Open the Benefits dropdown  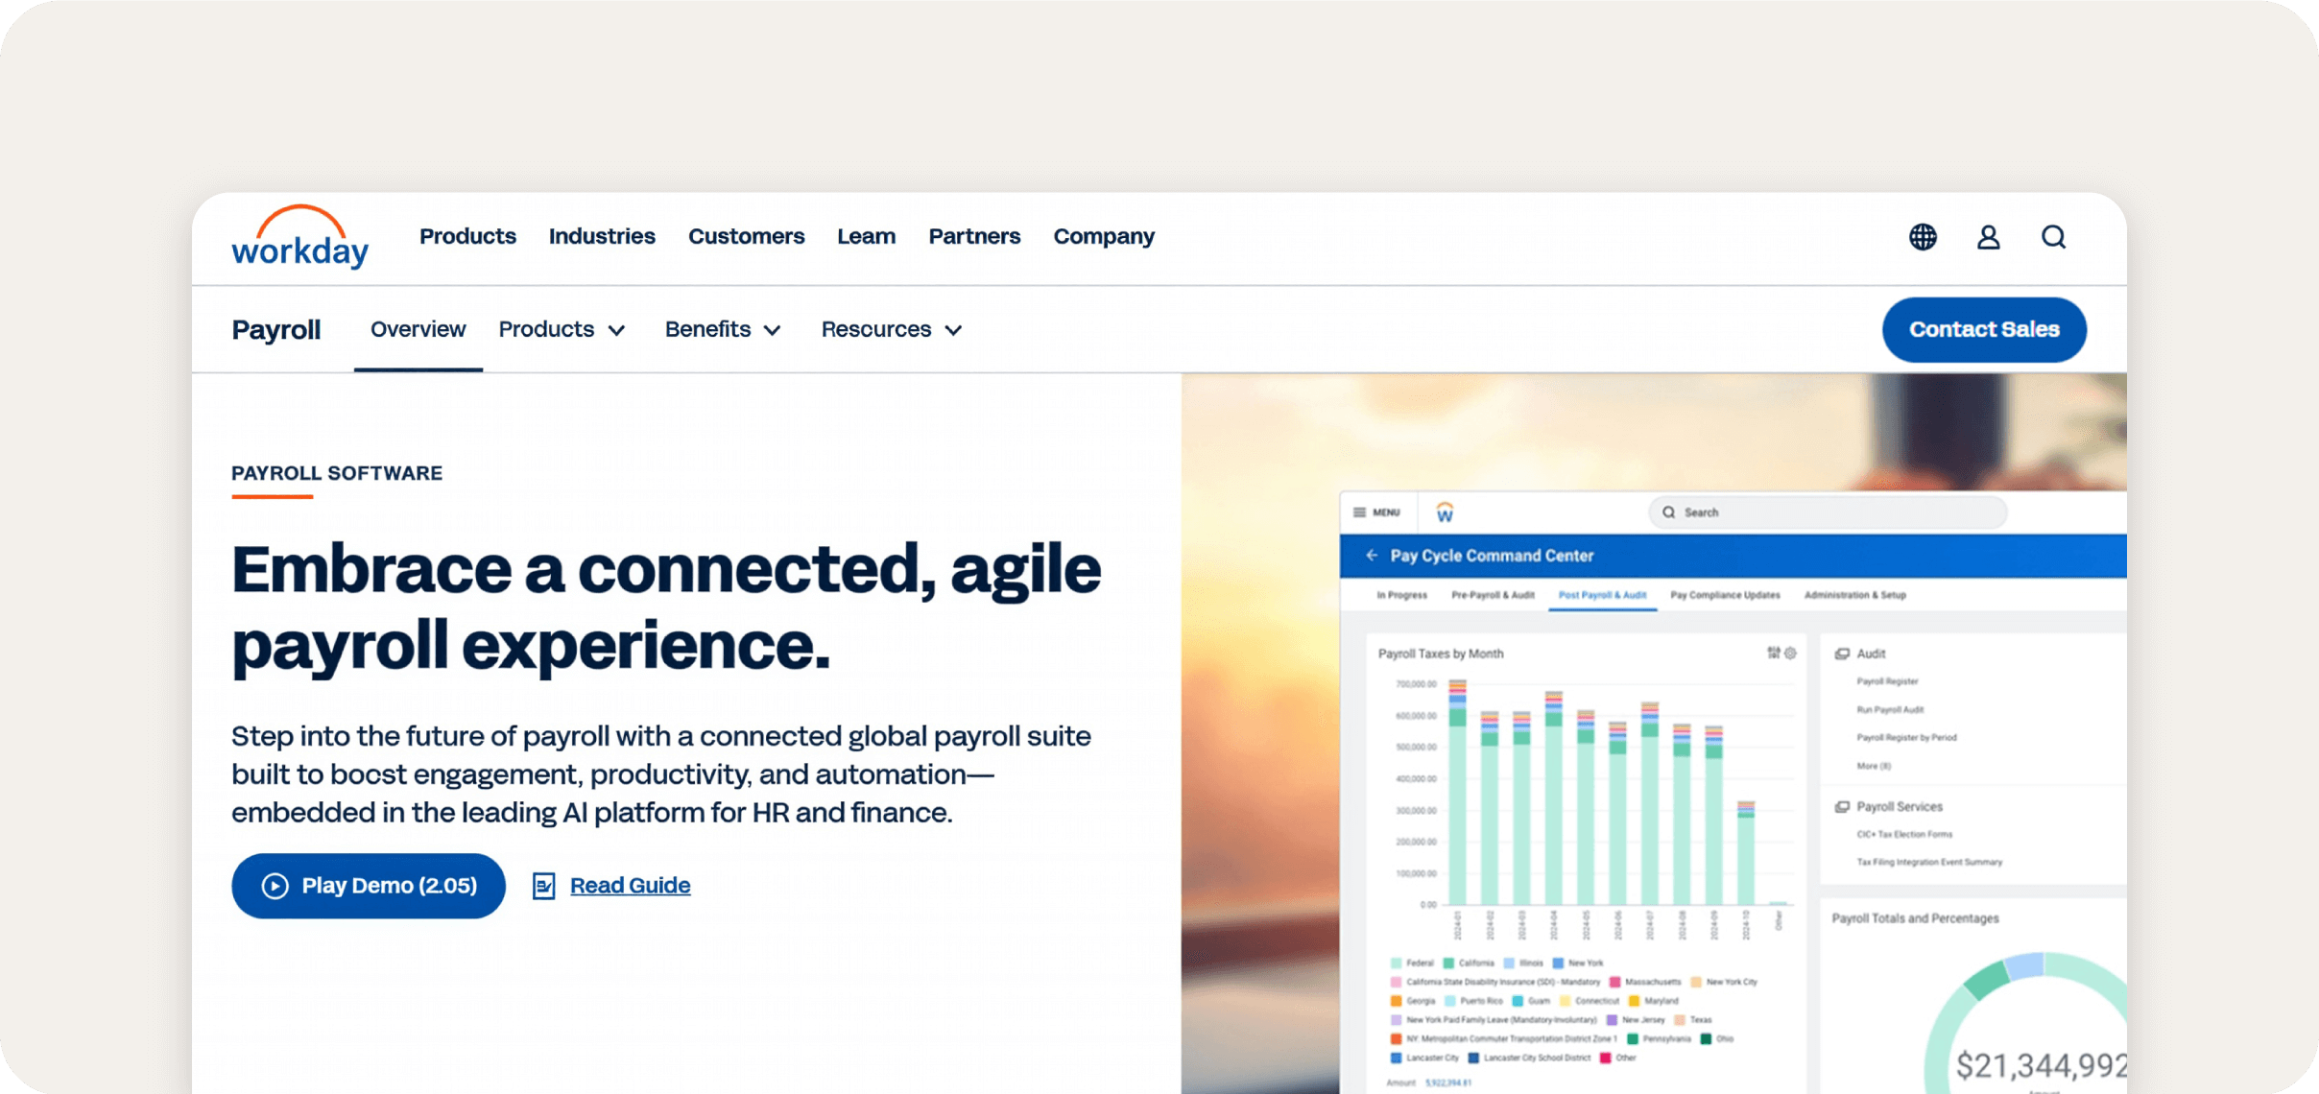724,329
